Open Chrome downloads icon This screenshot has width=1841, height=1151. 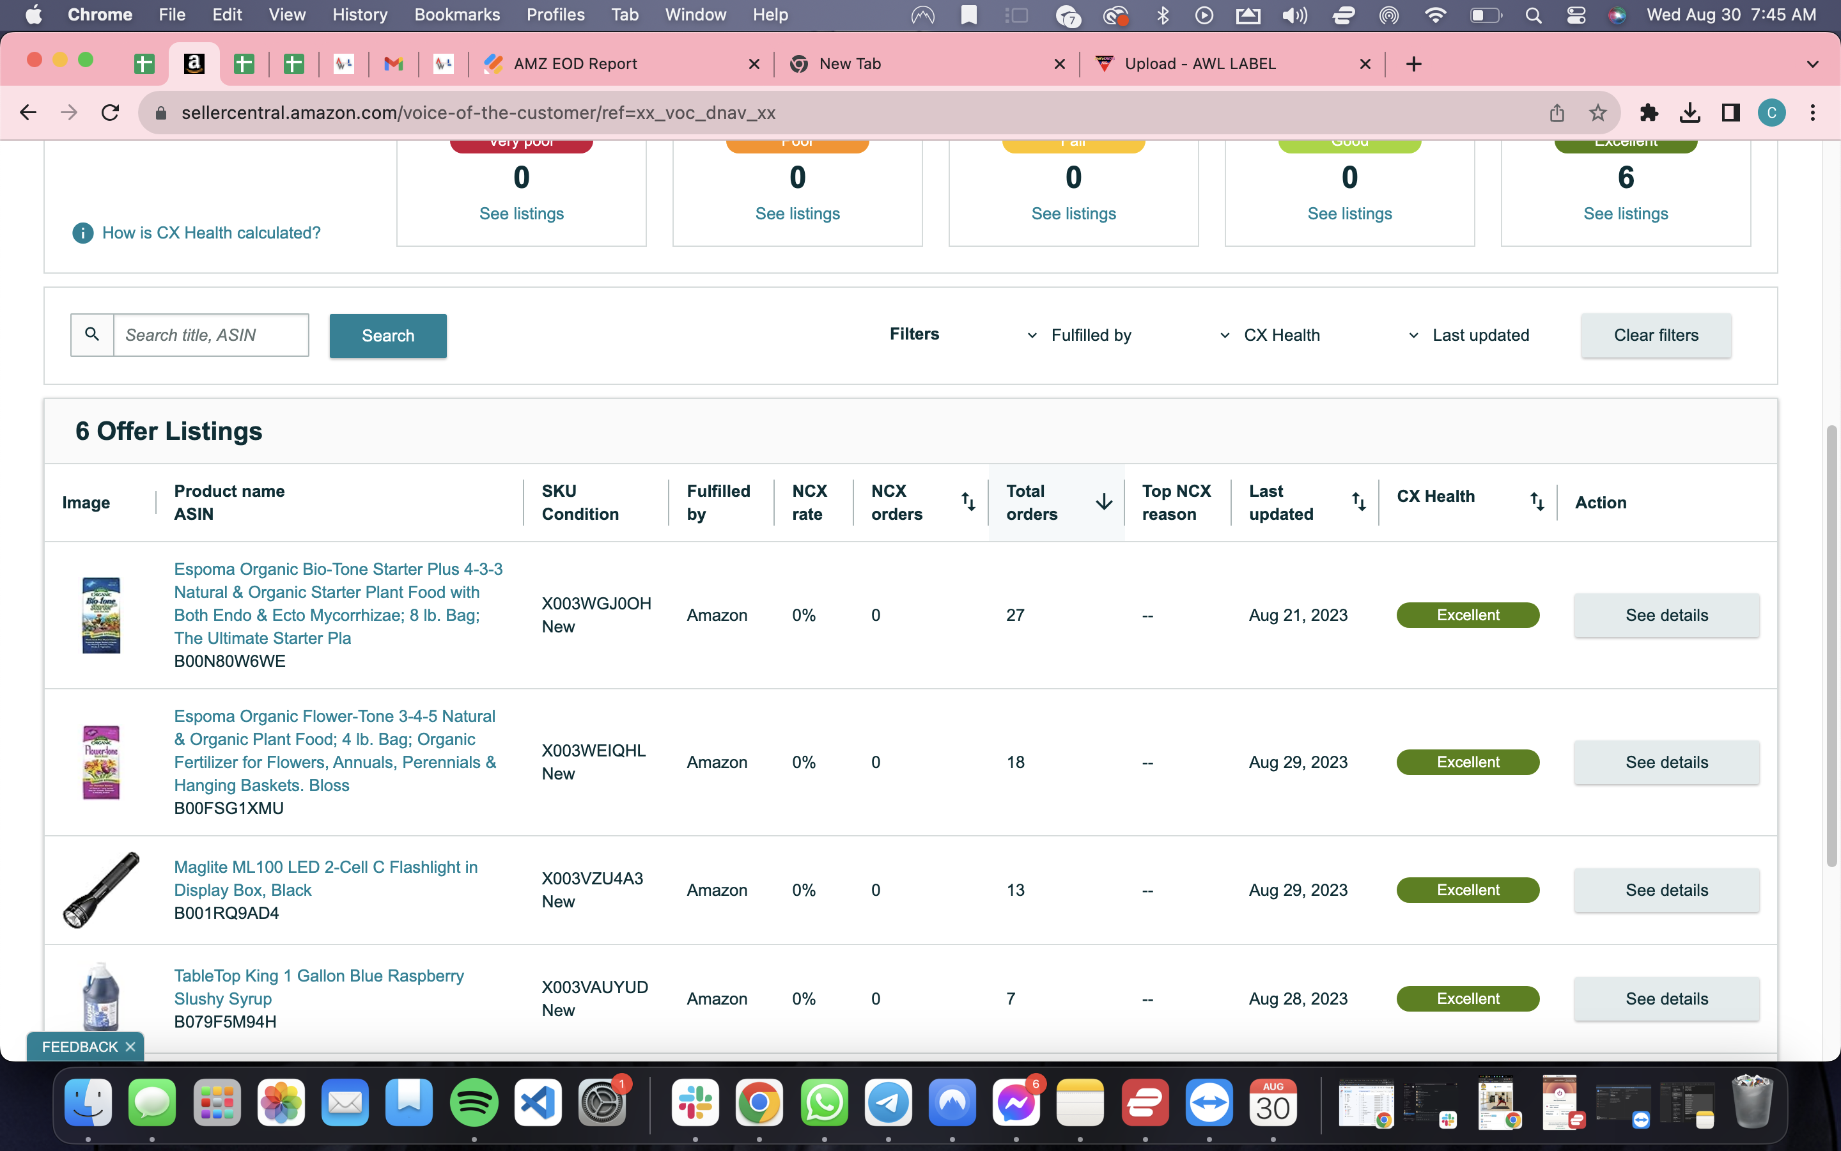[1690, 113]
